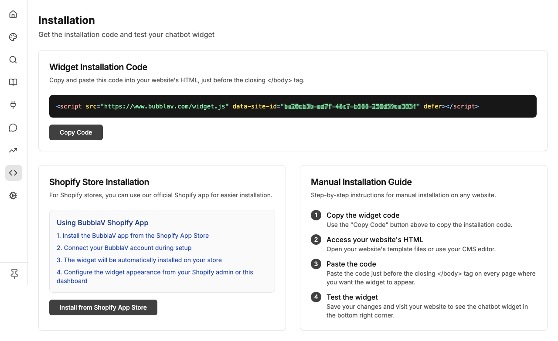This screenshot has width=558, height=341.
Task: Click step number 1 circle badge
Action: pos(316,215)
